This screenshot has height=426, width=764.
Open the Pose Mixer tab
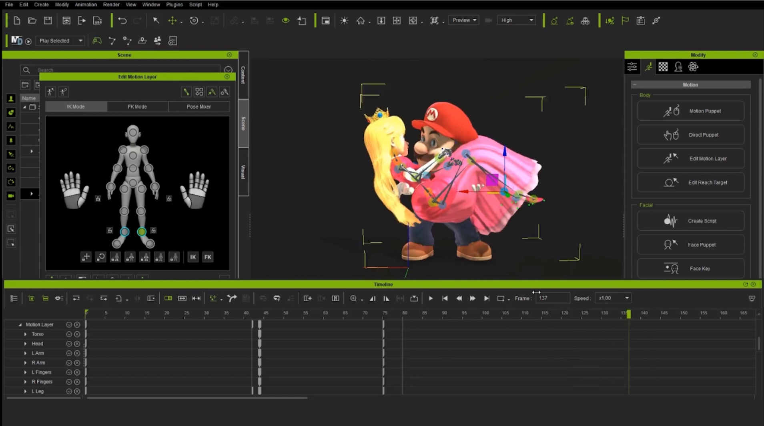[199, 107]
